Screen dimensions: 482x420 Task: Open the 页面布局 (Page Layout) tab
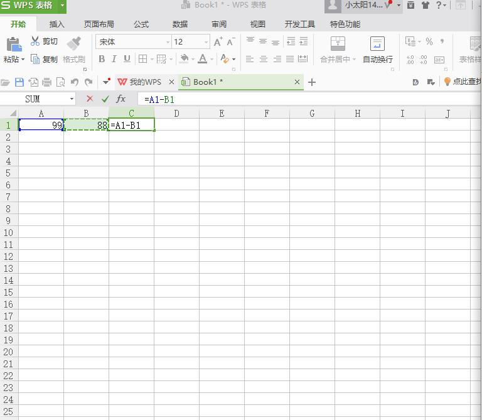coord(99,24)
